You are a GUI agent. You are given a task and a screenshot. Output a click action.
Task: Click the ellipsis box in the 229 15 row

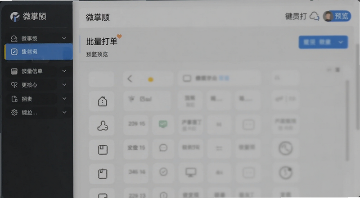pyautogui.click(x=248, y=125)
